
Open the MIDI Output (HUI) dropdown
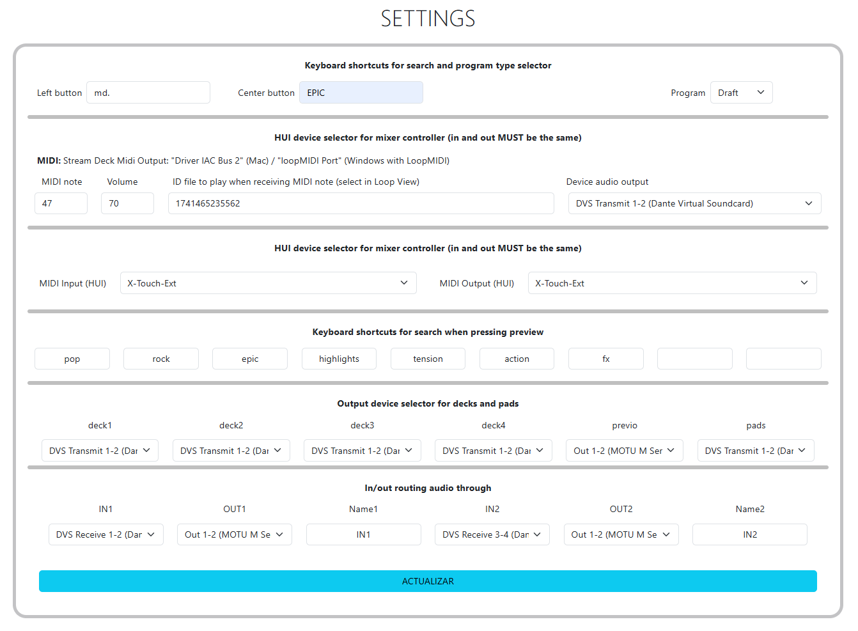click(x=673, y=283)
